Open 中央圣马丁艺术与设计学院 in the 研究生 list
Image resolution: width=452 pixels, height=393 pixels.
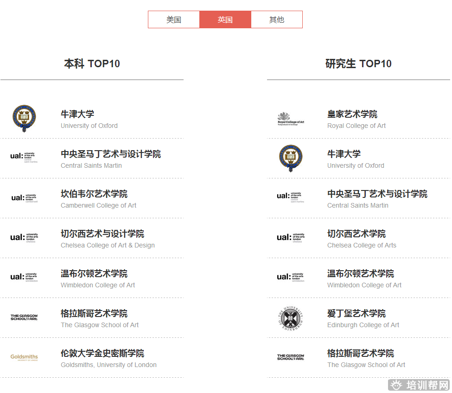pyautogui.click(x=377, y=194)
